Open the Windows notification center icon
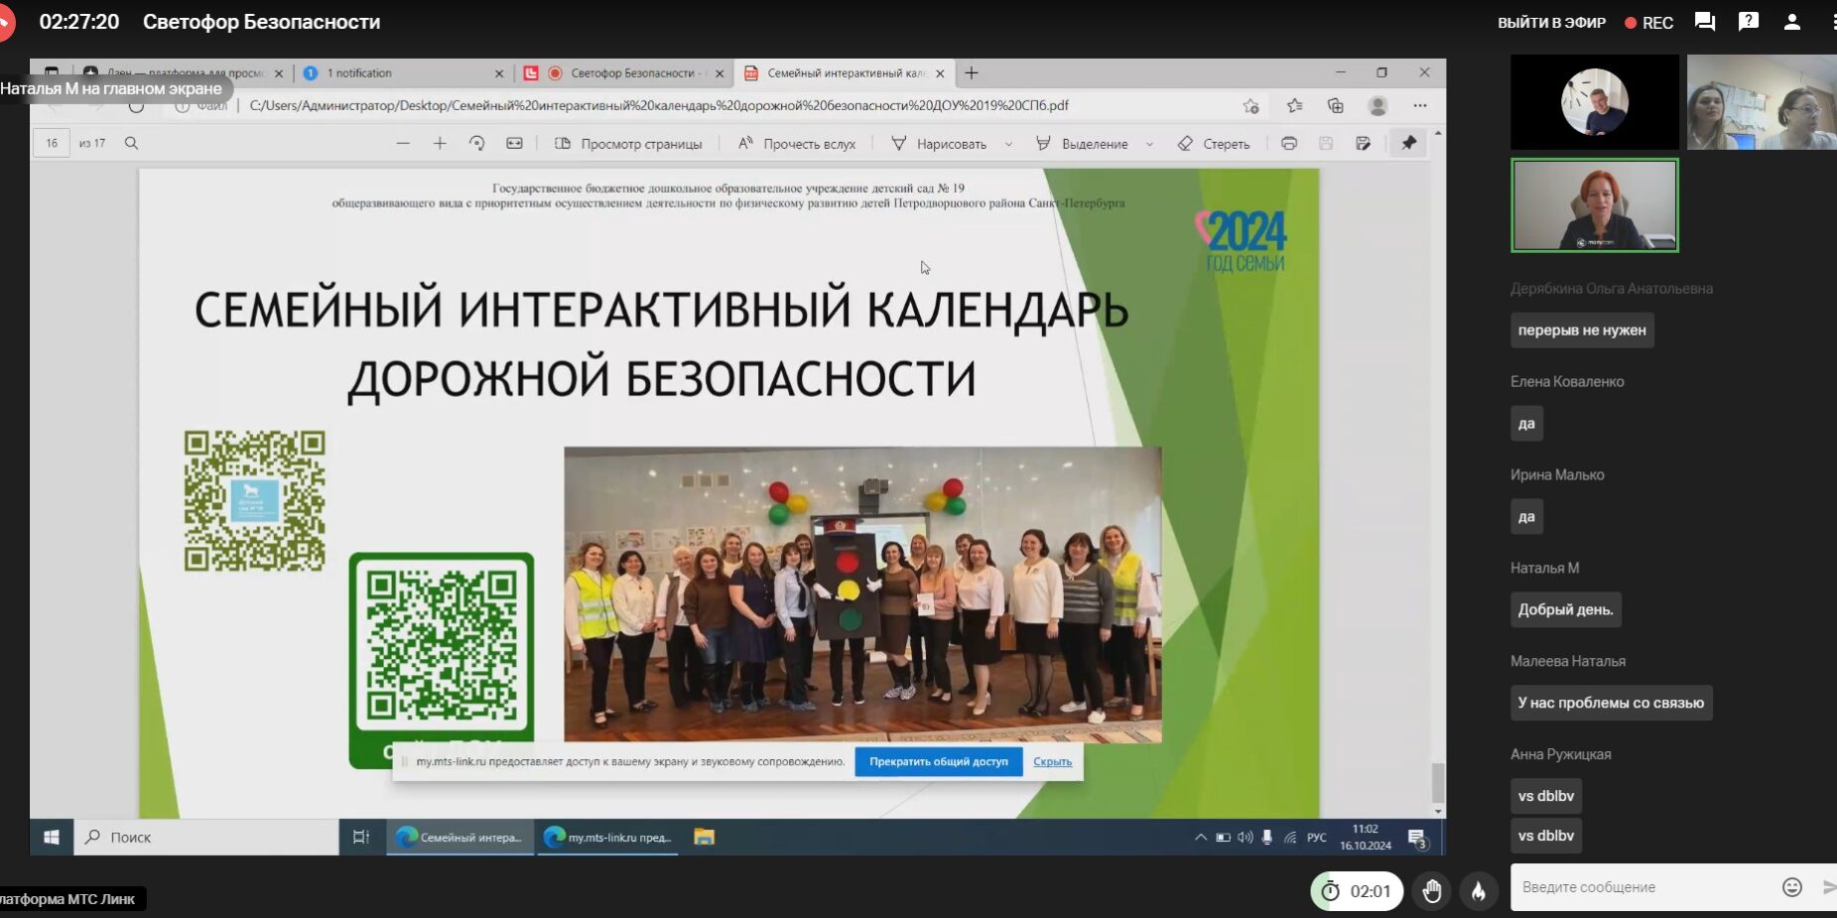The height and width of the screenshot is (918, 1837). coord(1417,839)
